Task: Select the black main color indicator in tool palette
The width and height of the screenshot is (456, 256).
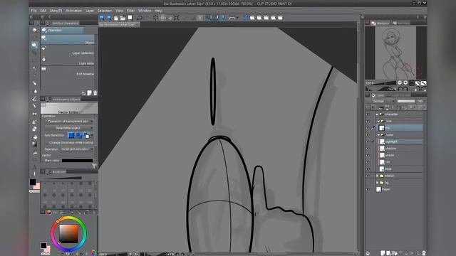Action: pos(33,182)
